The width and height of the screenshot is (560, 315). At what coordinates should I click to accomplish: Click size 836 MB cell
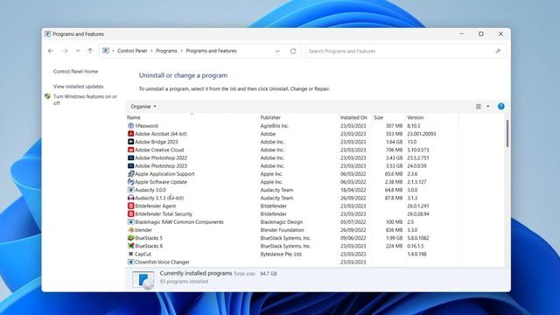coord(394,230)
